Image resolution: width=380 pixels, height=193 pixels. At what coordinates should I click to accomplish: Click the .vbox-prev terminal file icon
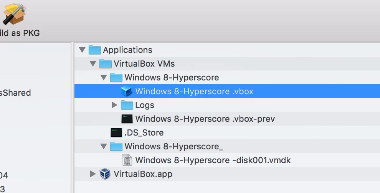pos(127,119)
